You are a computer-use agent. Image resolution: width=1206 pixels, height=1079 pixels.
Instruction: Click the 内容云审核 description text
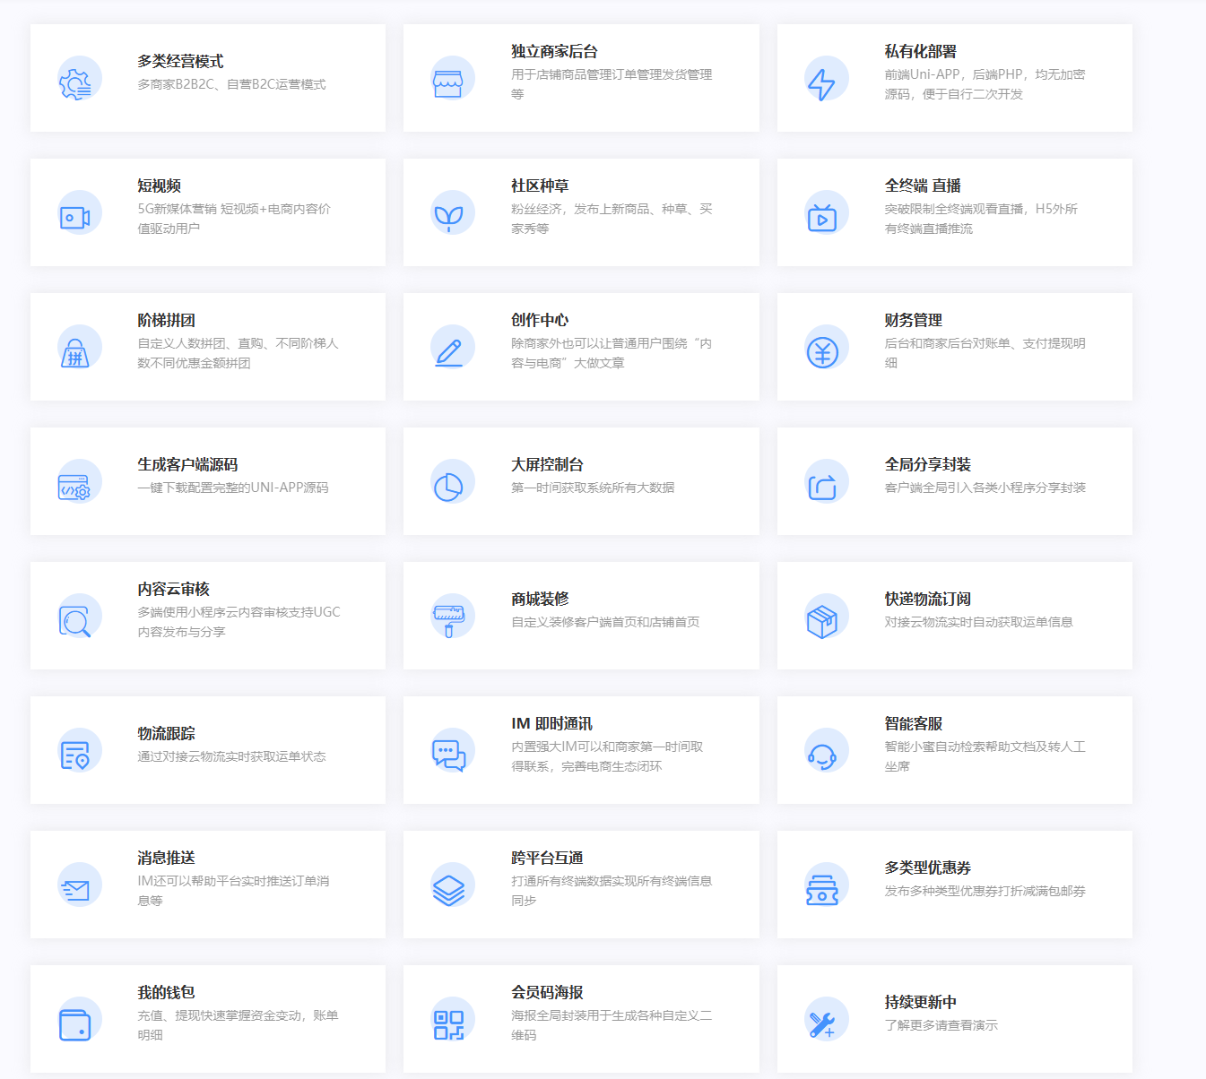pos(239,622)
